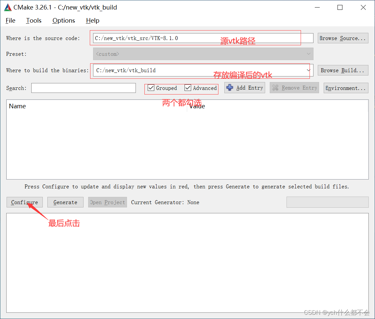Open the Options menu
The height and width of the screenshot is (319, 375).
(63, 20)
